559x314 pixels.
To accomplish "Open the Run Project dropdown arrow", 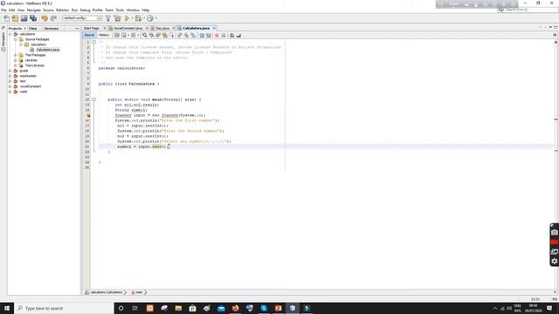I will (132, 18).
